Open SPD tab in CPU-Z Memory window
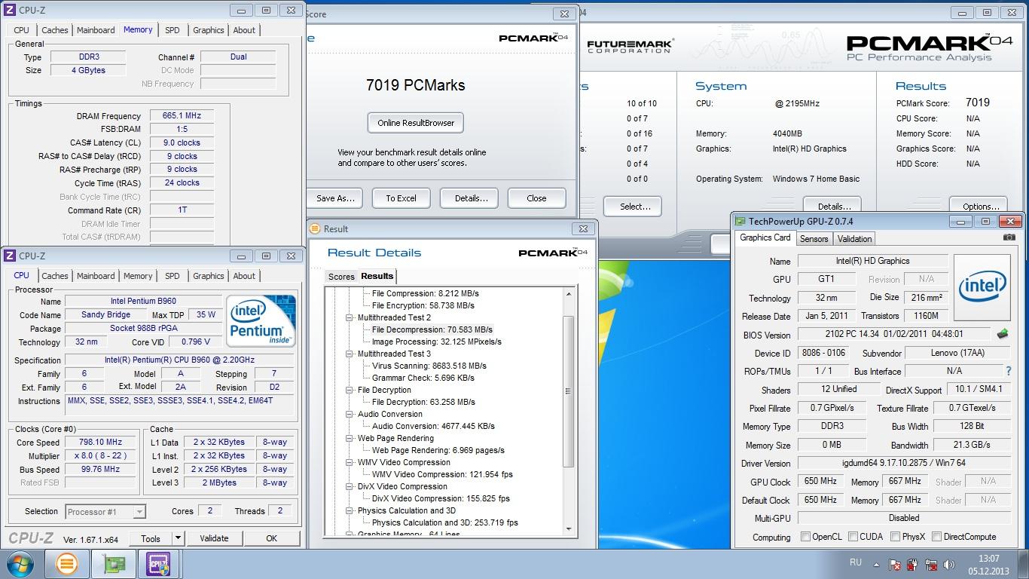The image size is (1029, 579). 172,30
